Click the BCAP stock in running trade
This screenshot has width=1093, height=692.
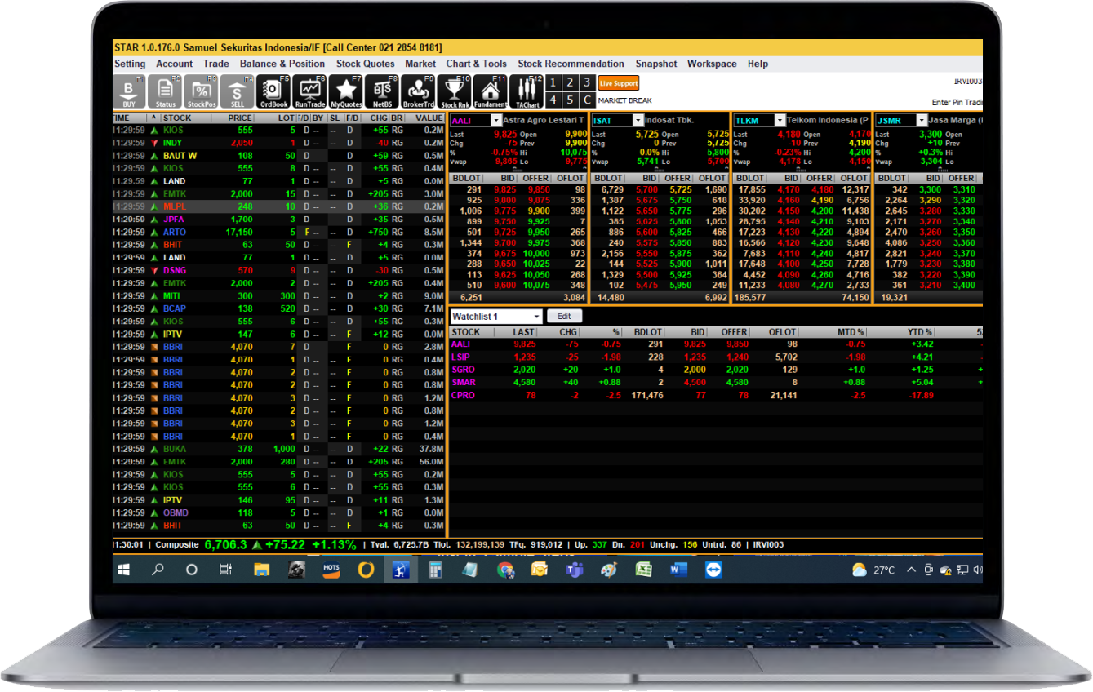click(x=175, y=308)
